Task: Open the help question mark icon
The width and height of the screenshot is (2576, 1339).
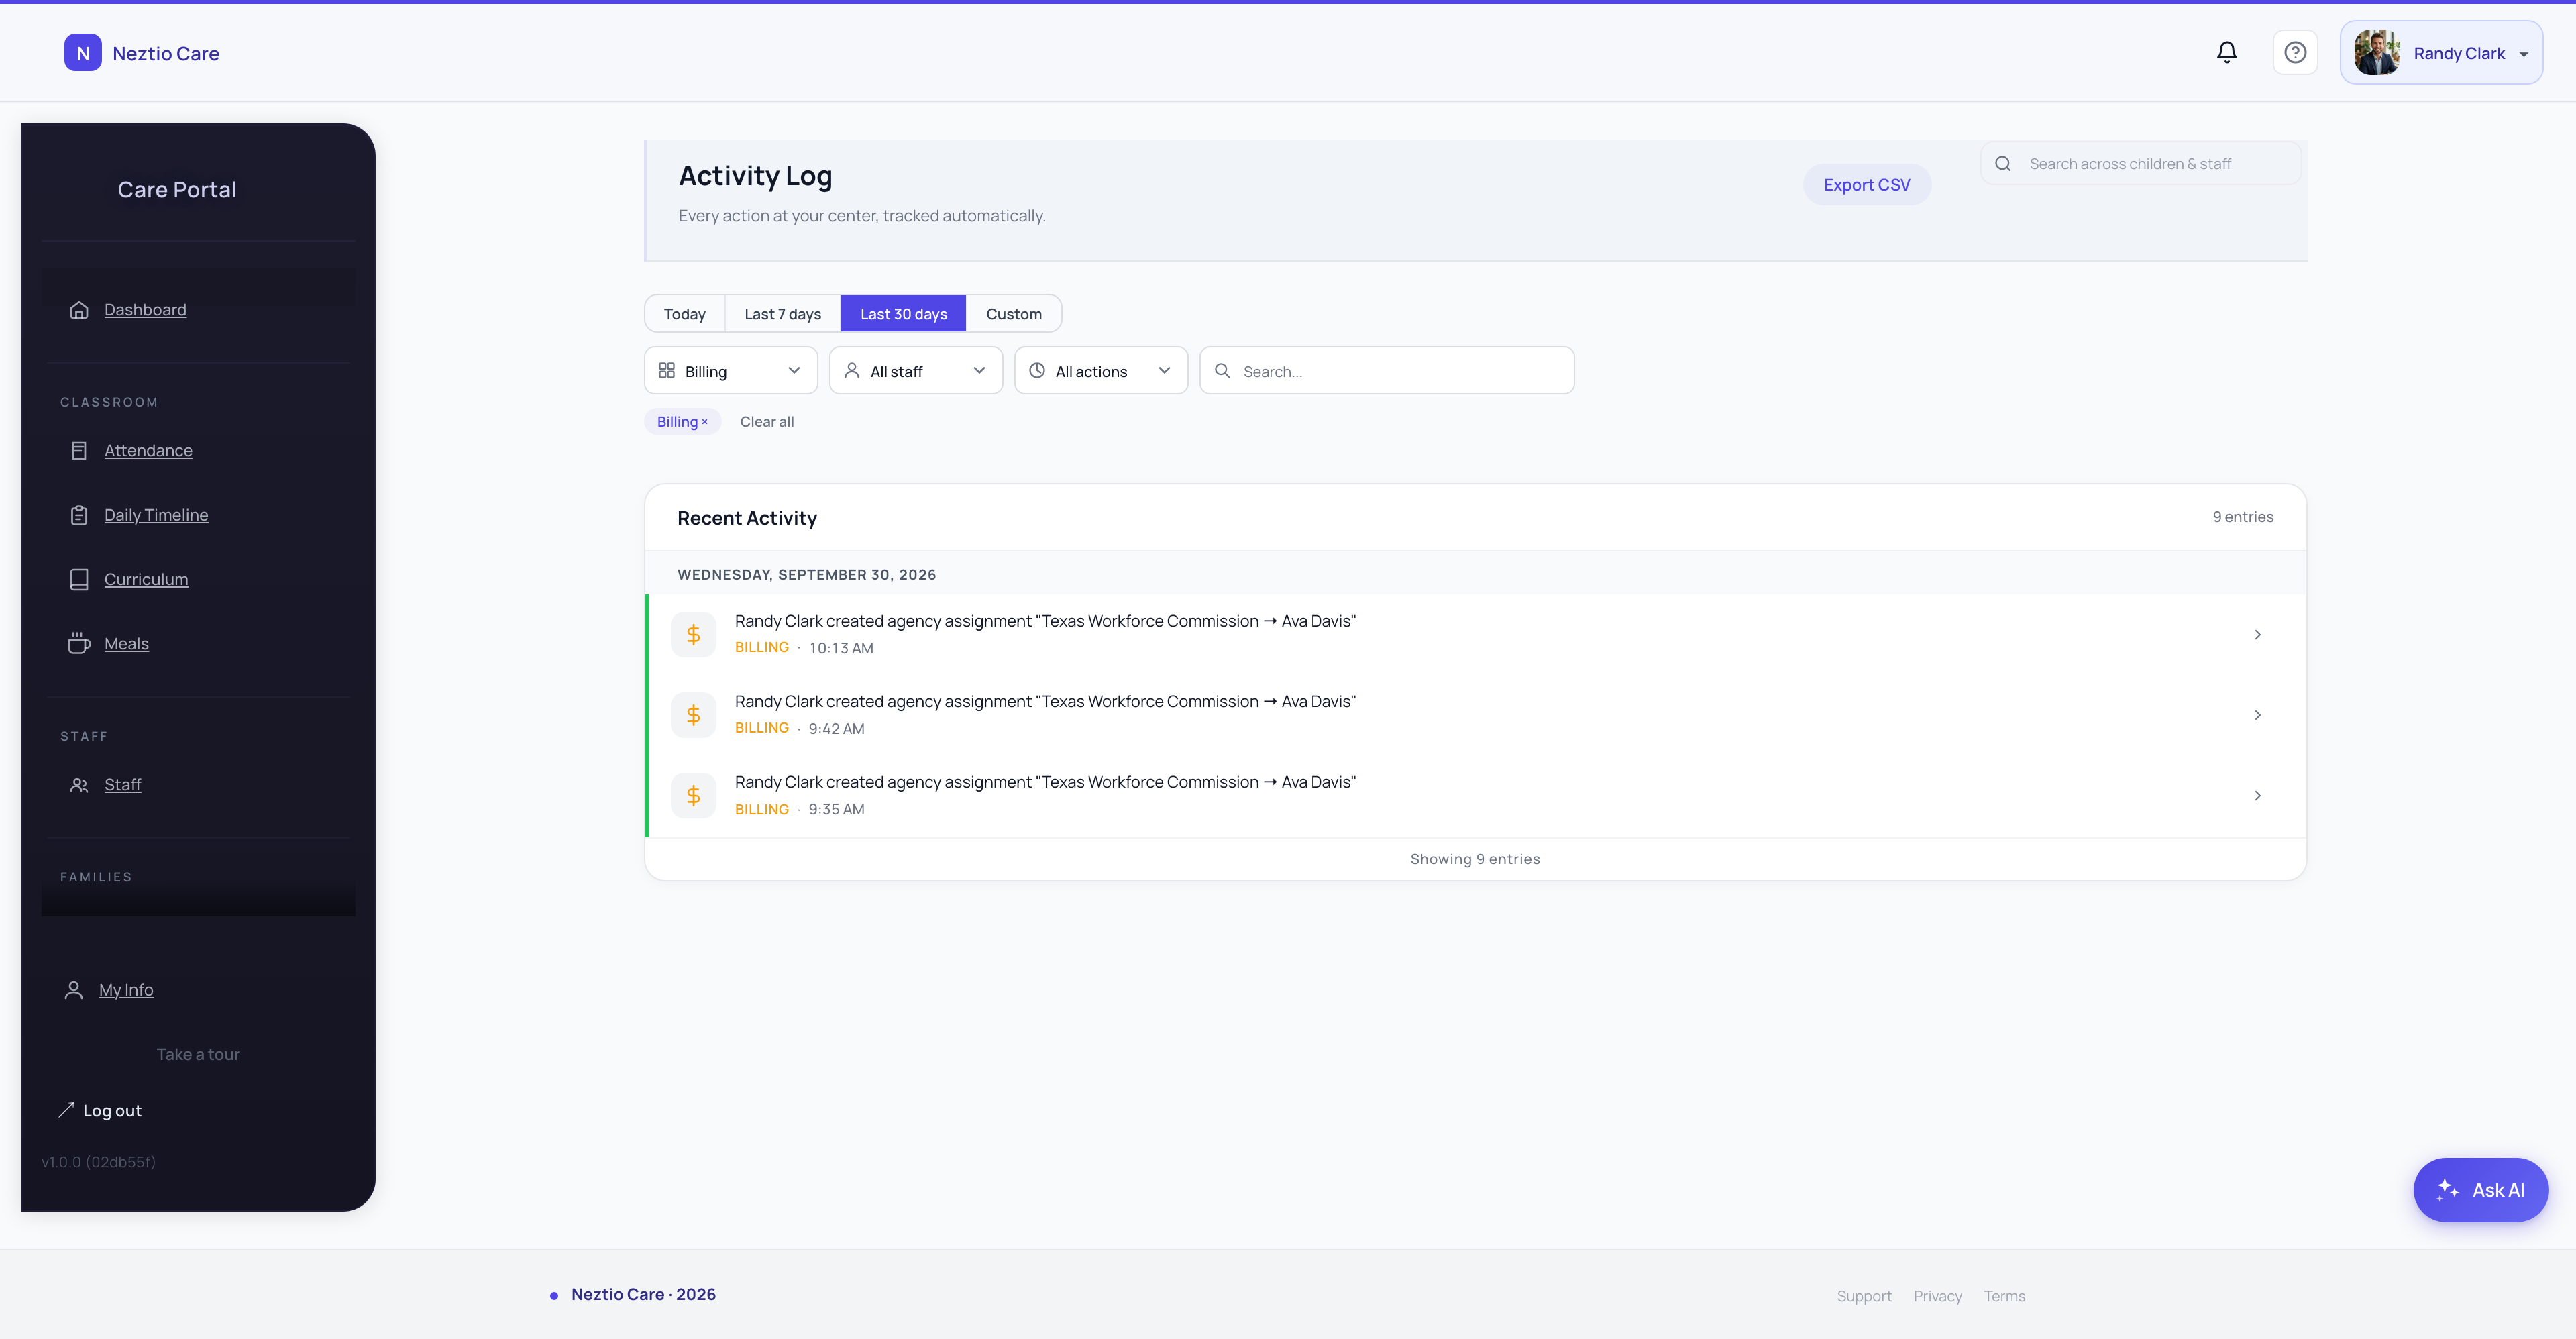Action: (2295, 52)
